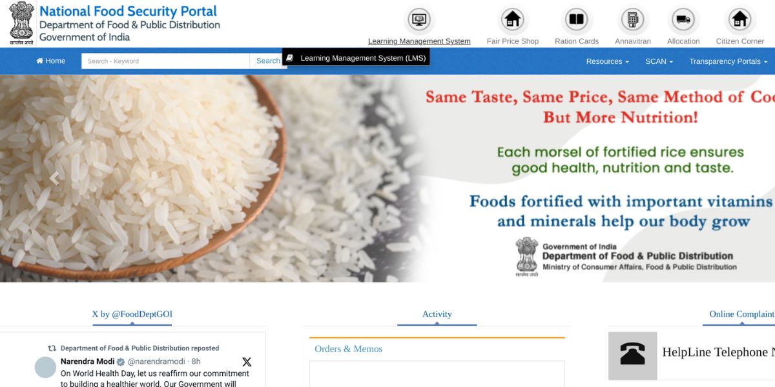Click the Search - Keyword input field
Screen dimensions: 775x387
pos(165,61)
